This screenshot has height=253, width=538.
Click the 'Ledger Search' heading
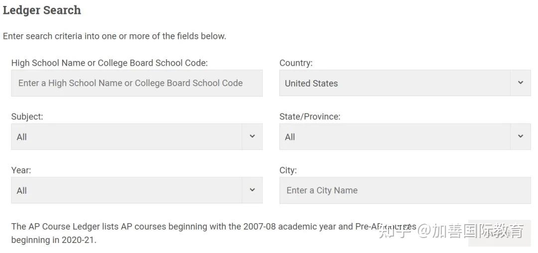coord(42,10)
